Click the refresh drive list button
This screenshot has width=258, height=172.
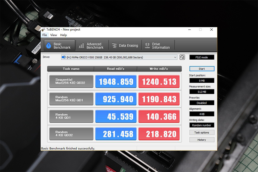coord(182,57)
